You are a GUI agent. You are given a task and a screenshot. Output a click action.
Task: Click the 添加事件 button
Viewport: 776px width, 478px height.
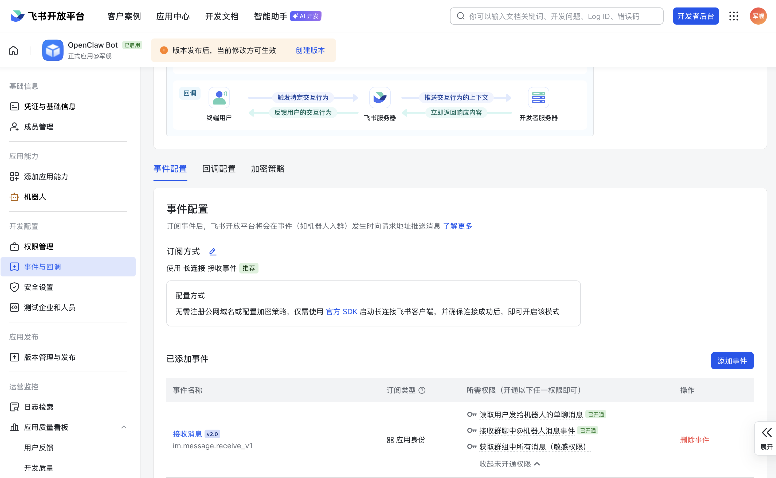click(x=732, y=361)
